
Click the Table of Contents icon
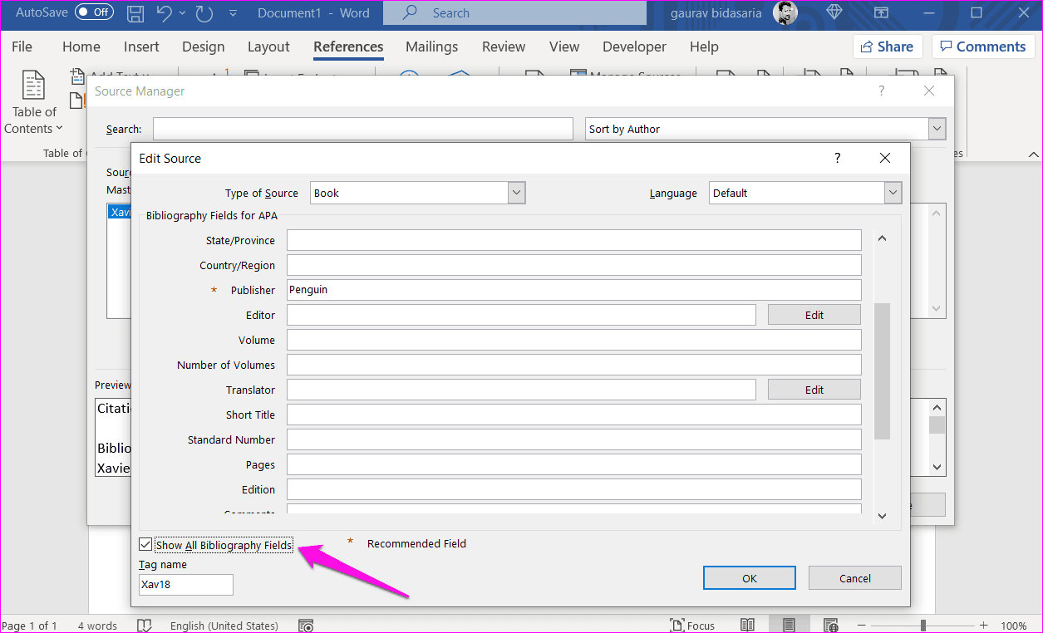pos(33,86)
